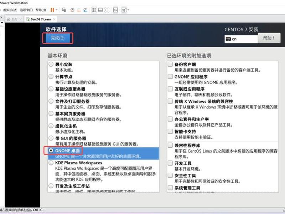The width and height of the screenshot is (285, 214).
Task: Switch to full screen mode icon
Action: (107, 10)
